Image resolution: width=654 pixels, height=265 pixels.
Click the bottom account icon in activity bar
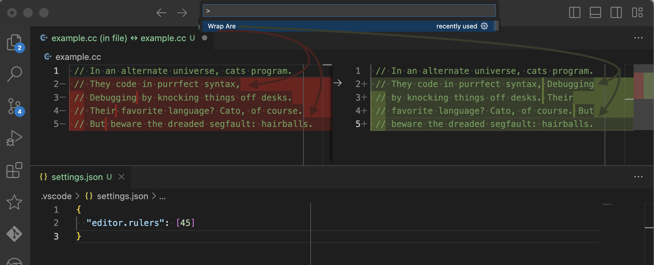[x=15, y=261]
